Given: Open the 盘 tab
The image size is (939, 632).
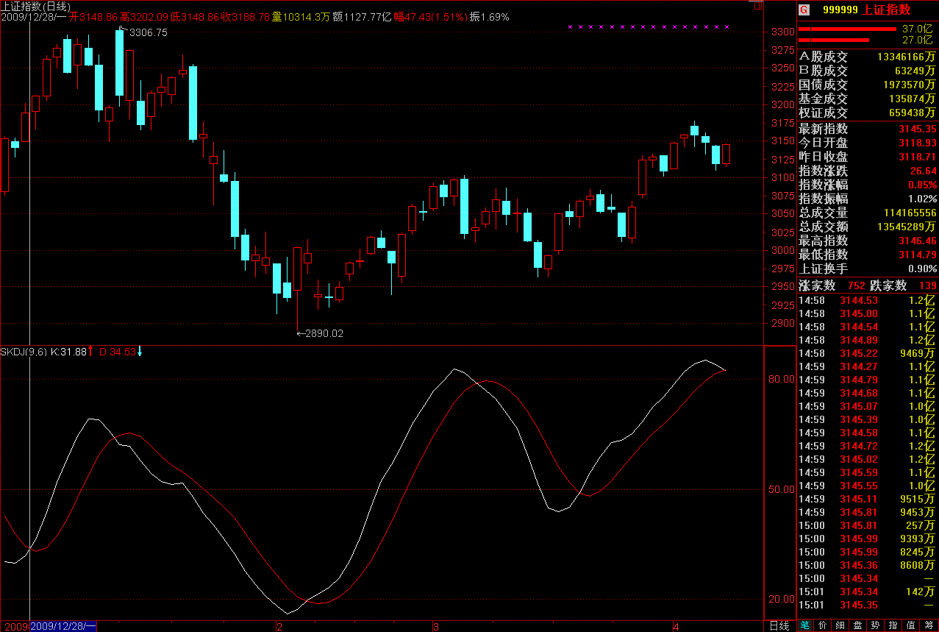Looking at the screenshot, I should 857,625.
